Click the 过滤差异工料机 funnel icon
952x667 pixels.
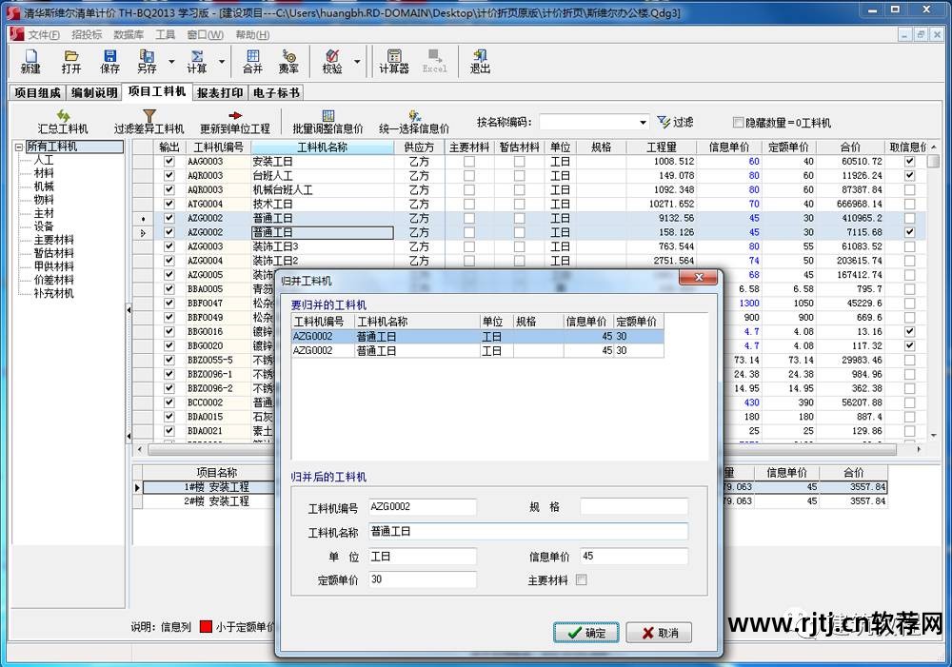point(149,121)
